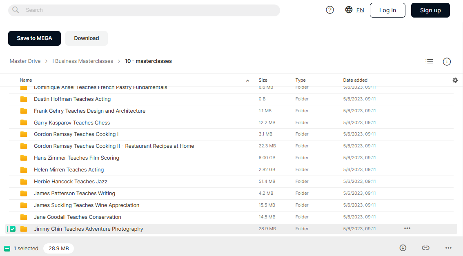
Task: Sort the list by Size column
Action: click(x=263, y=80)
